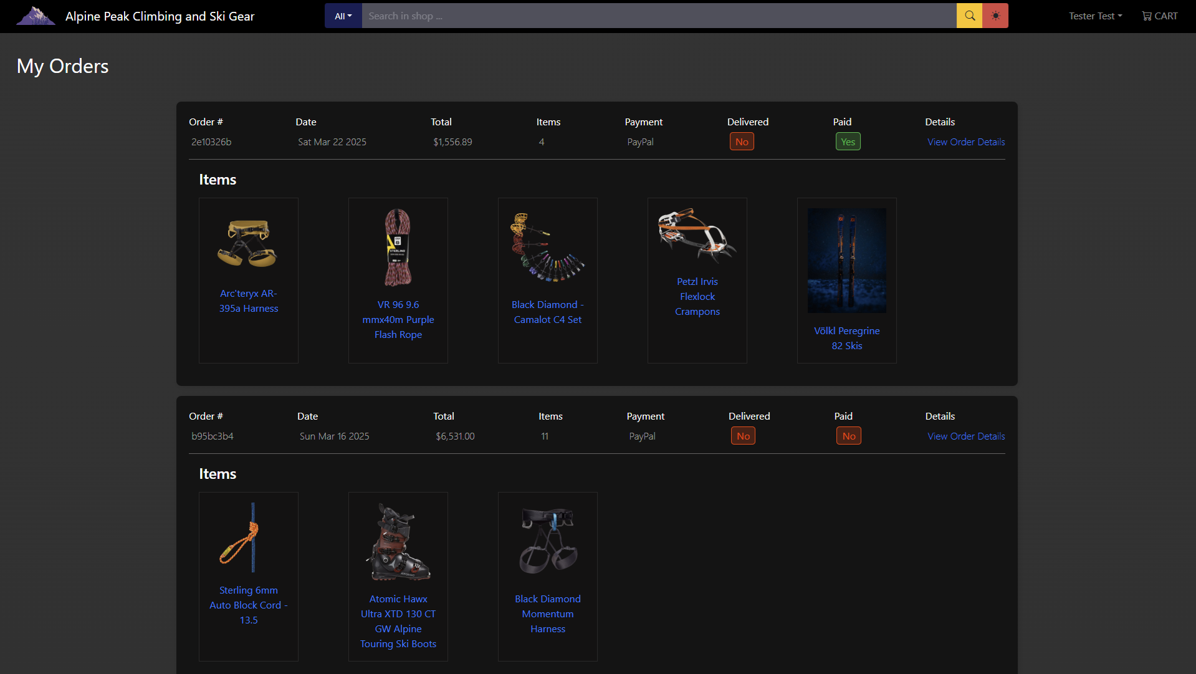The image size is (1196, 674).
Task: Open the Camalot C4 cam set image
Action: [x=547, y=248]
